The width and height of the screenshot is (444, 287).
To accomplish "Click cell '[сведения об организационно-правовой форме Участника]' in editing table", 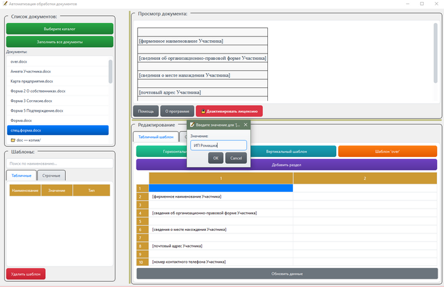I will click(x=221, y=213).
